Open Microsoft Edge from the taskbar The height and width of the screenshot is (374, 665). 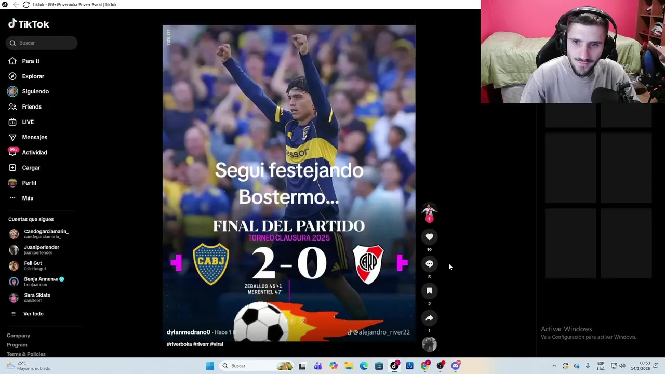click(x=364, y=366)
